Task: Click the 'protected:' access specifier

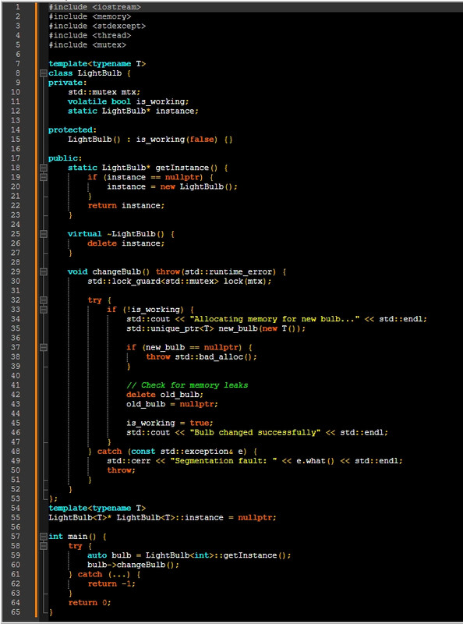Action: pos(72,129)
